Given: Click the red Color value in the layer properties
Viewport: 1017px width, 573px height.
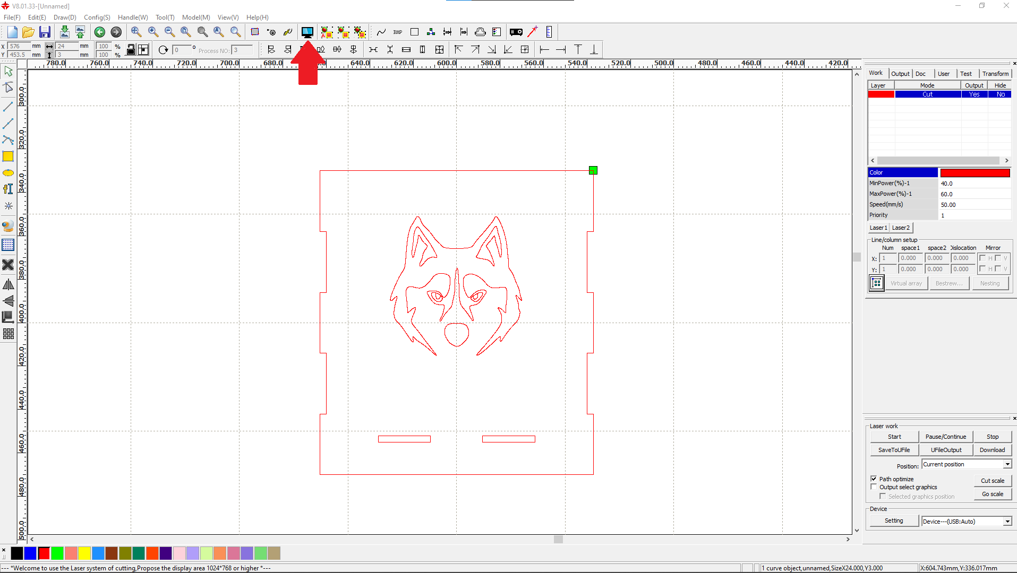Looking at the screenshot, I should tap(975, 172).
